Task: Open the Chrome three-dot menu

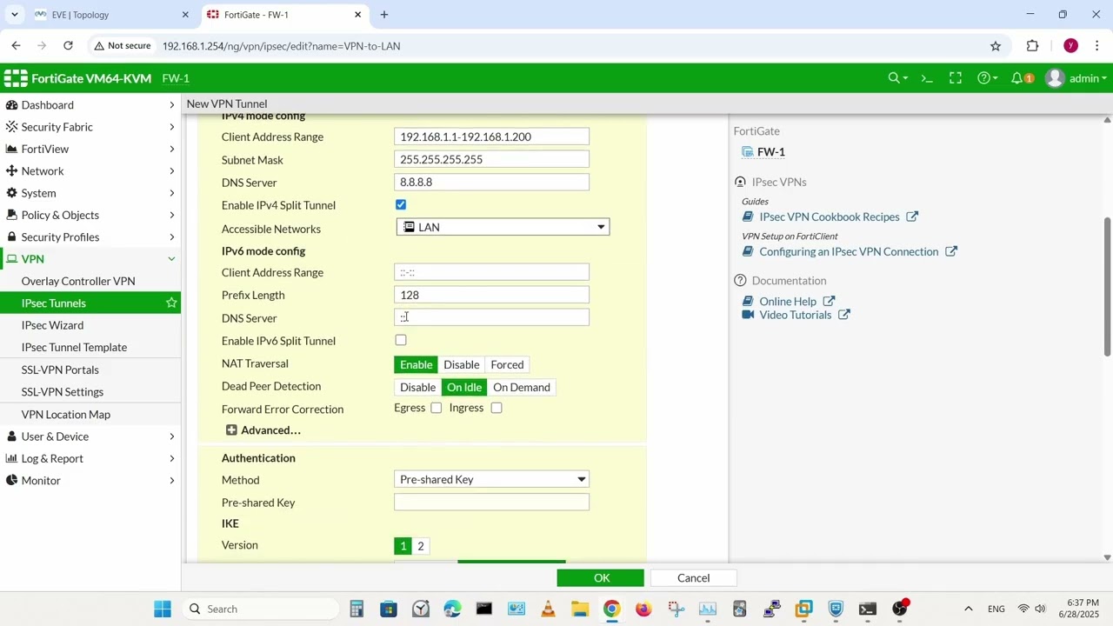Action: pos(1097,46)
